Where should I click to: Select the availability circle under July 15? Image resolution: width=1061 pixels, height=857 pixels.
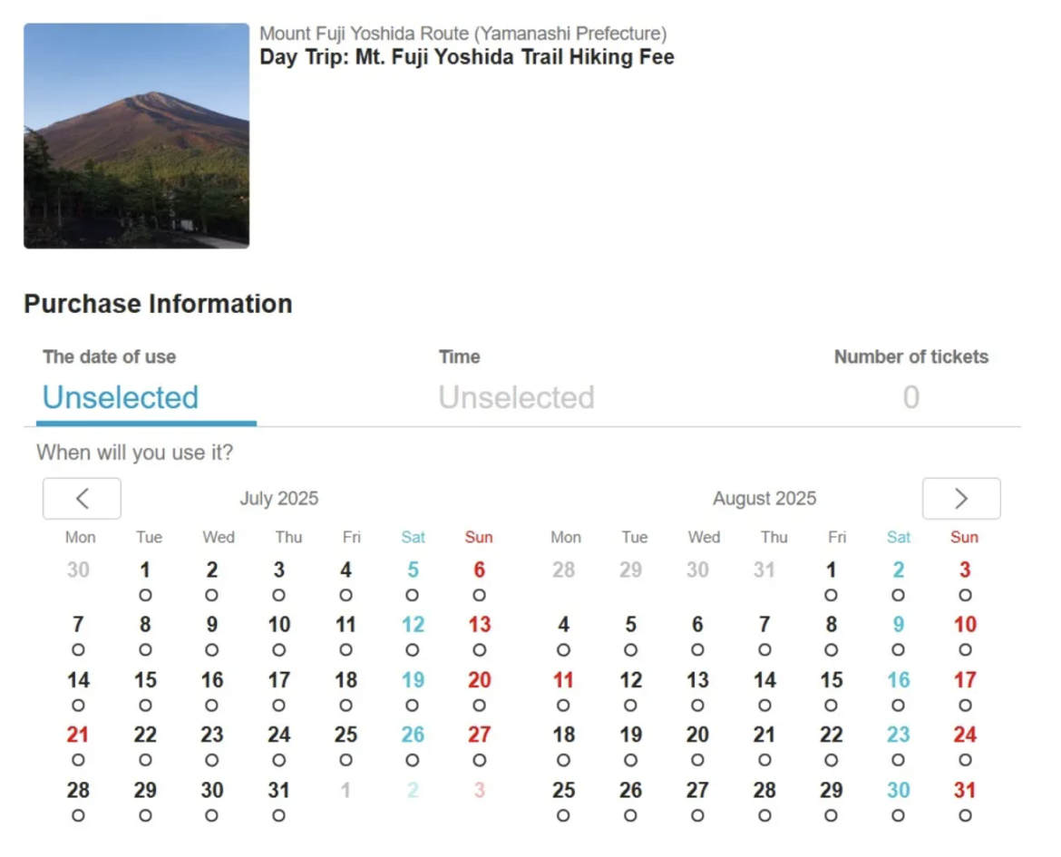point(145,706)
